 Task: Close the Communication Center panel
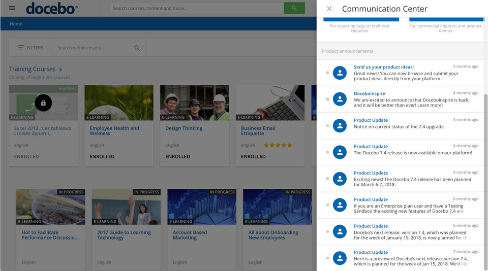(x=329, y=9)
